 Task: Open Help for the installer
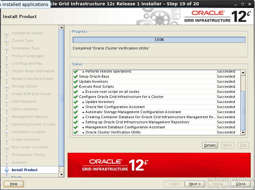click(14, 184)
